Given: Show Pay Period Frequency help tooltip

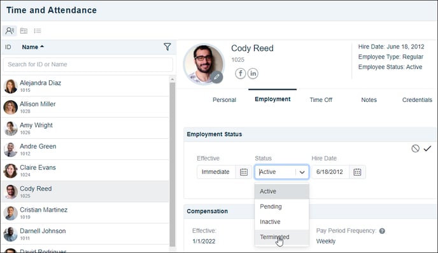Looking at the screenshot, I should pos(382,231).
